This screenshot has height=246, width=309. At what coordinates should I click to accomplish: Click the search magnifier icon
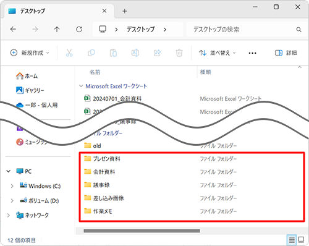(x=298, y=30)
